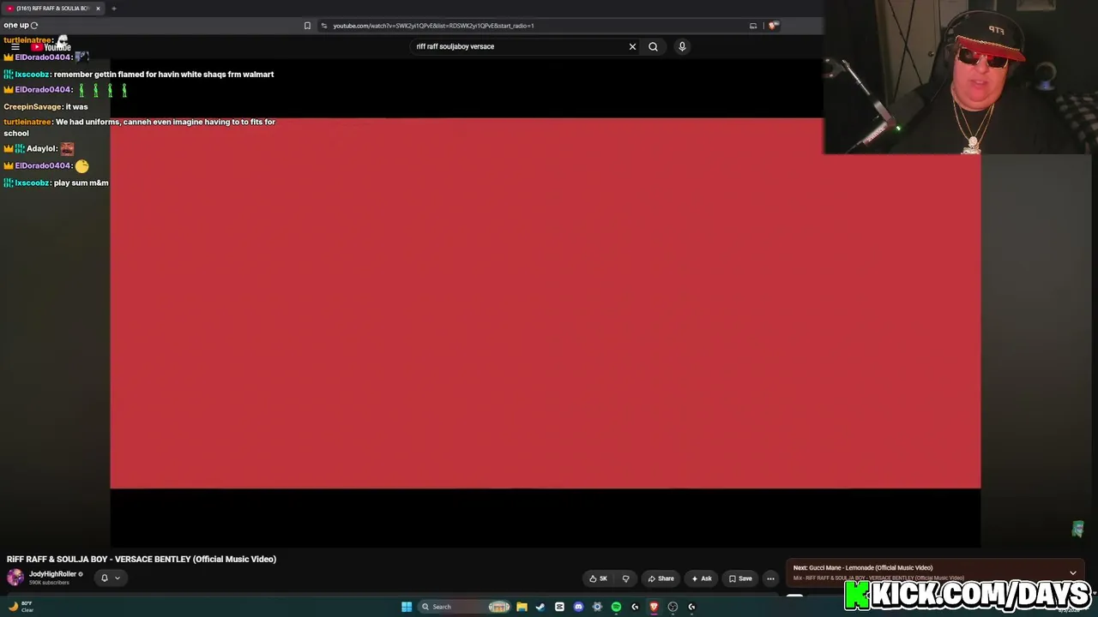Bookmark this page from the address bar
Viewport: 1098px width, 617px height.
[x=307, y=26]
